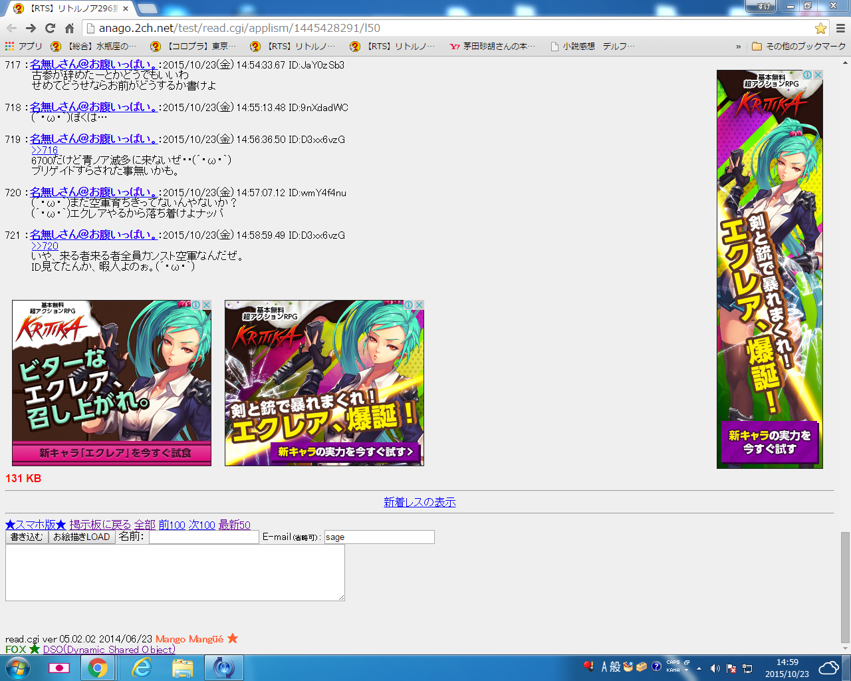This screenshot has width=851, height=681.
Task: Close the sidebar Kritika ad with X
Action: [818, 74]
